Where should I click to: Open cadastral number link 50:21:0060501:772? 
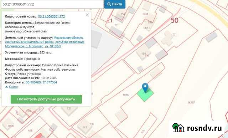[51, 16]
